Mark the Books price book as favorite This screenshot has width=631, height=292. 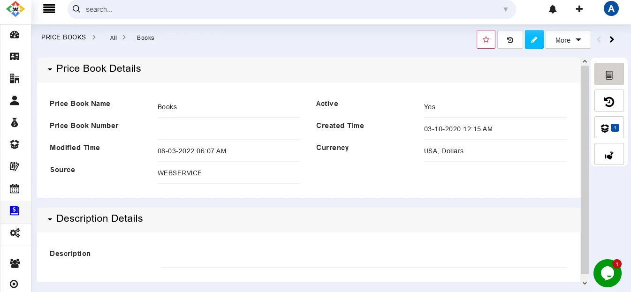(x=486, y=39)
